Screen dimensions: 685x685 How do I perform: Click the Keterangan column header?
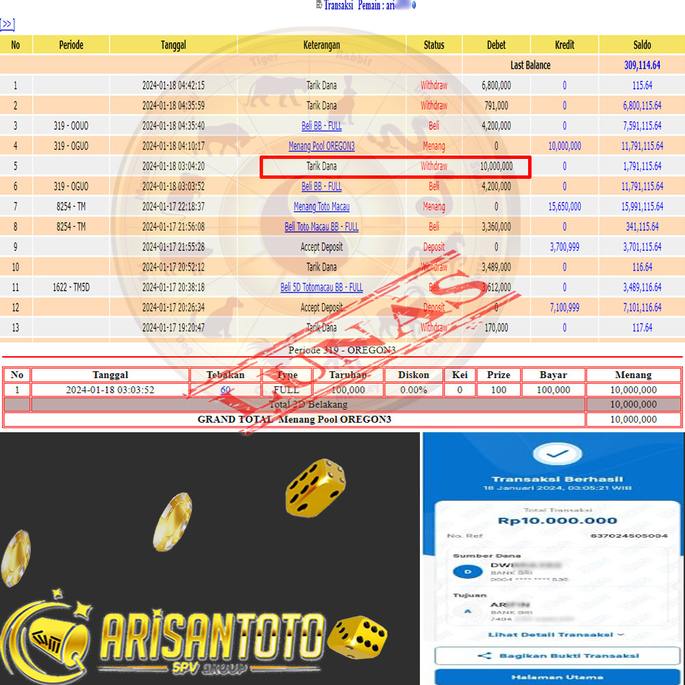pyautogui.click(x=321, y=45)
